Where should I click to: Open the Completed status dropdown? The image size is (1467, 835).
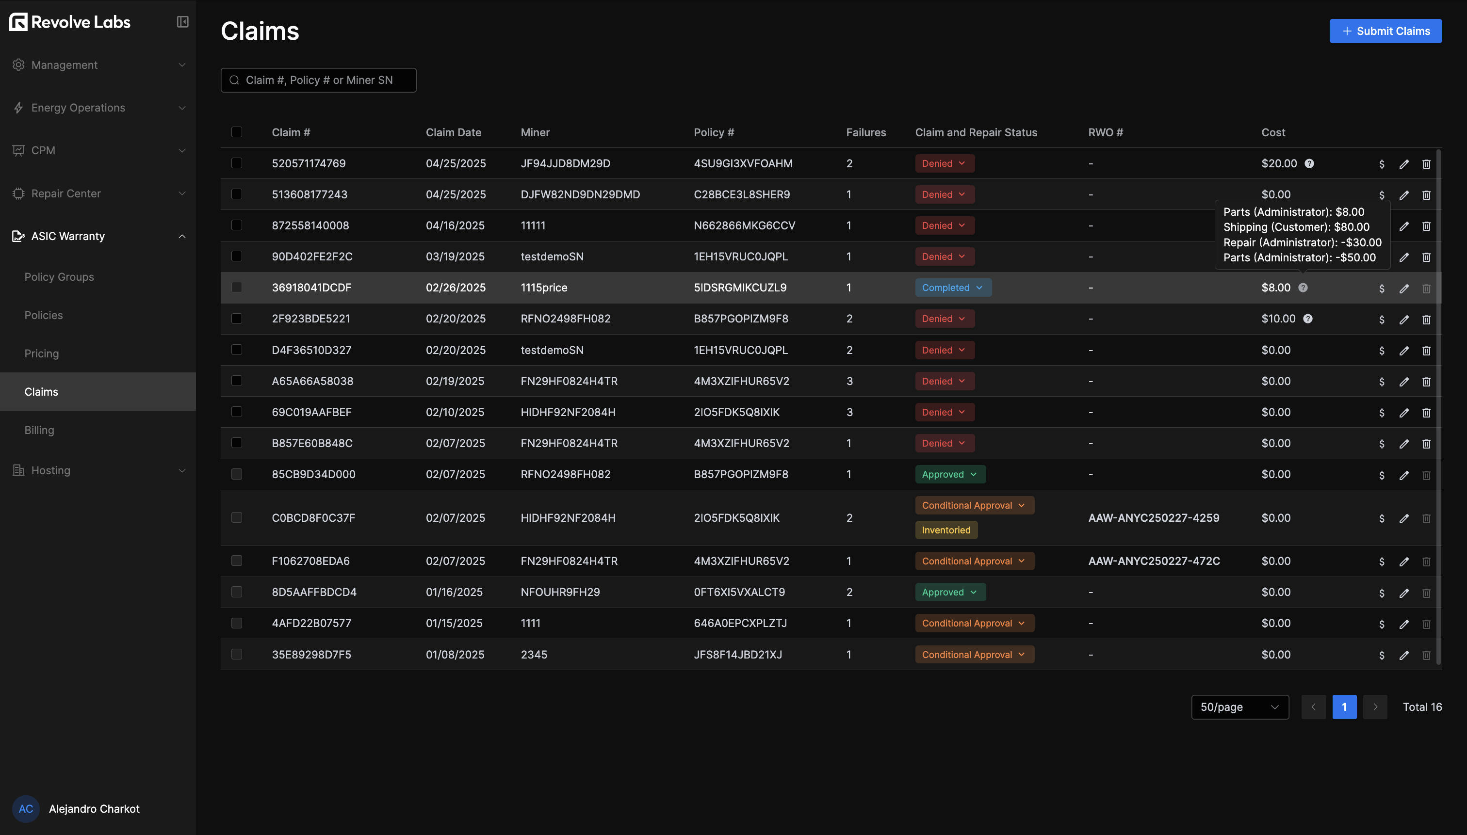click(x=952, y=288)
